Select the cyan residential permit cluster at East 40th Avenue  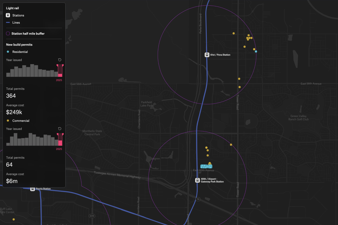pyautogui.click(x=206, y=166)
